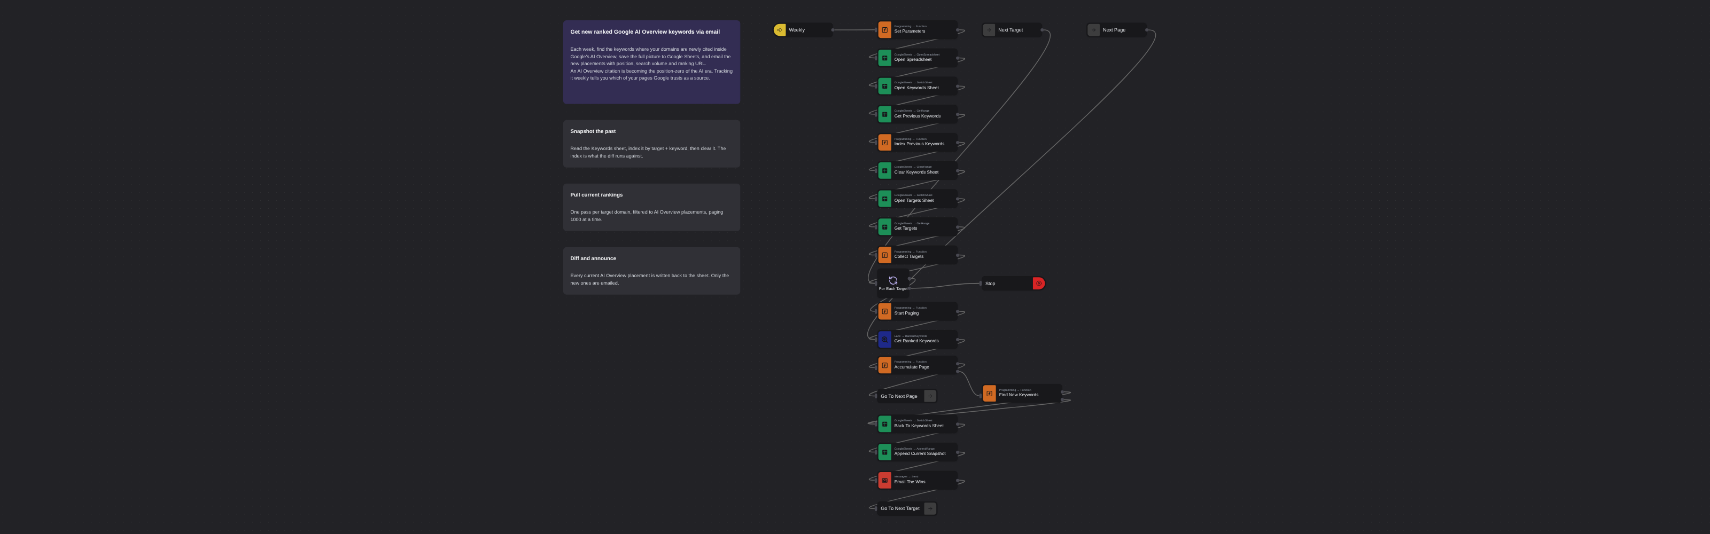
Task: Click the Next Target label text
Action: tap(1011, 30)
